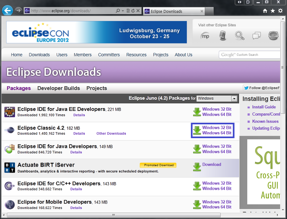Image resolution: width=287 pixels, height=219 pixels.
Task: Click the C/C++ Developers package icon
Action: click(9, 186)
